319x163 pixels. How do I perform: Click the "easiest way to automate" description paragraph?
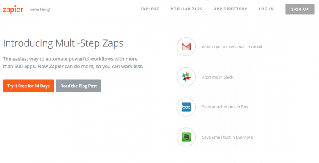[x=73, y=62]
